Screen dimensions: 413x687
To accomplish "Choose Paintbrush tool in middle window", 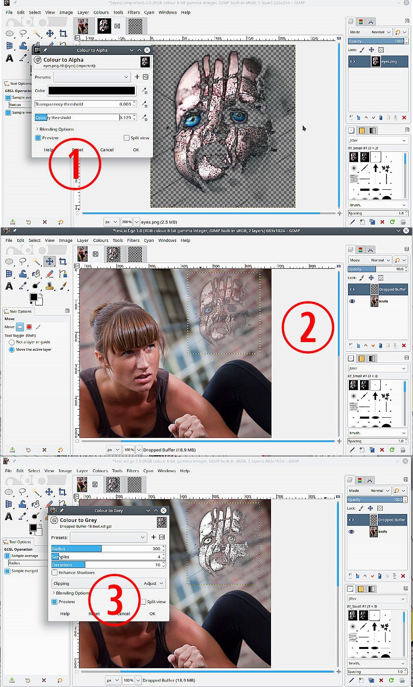I will [63, 286].
